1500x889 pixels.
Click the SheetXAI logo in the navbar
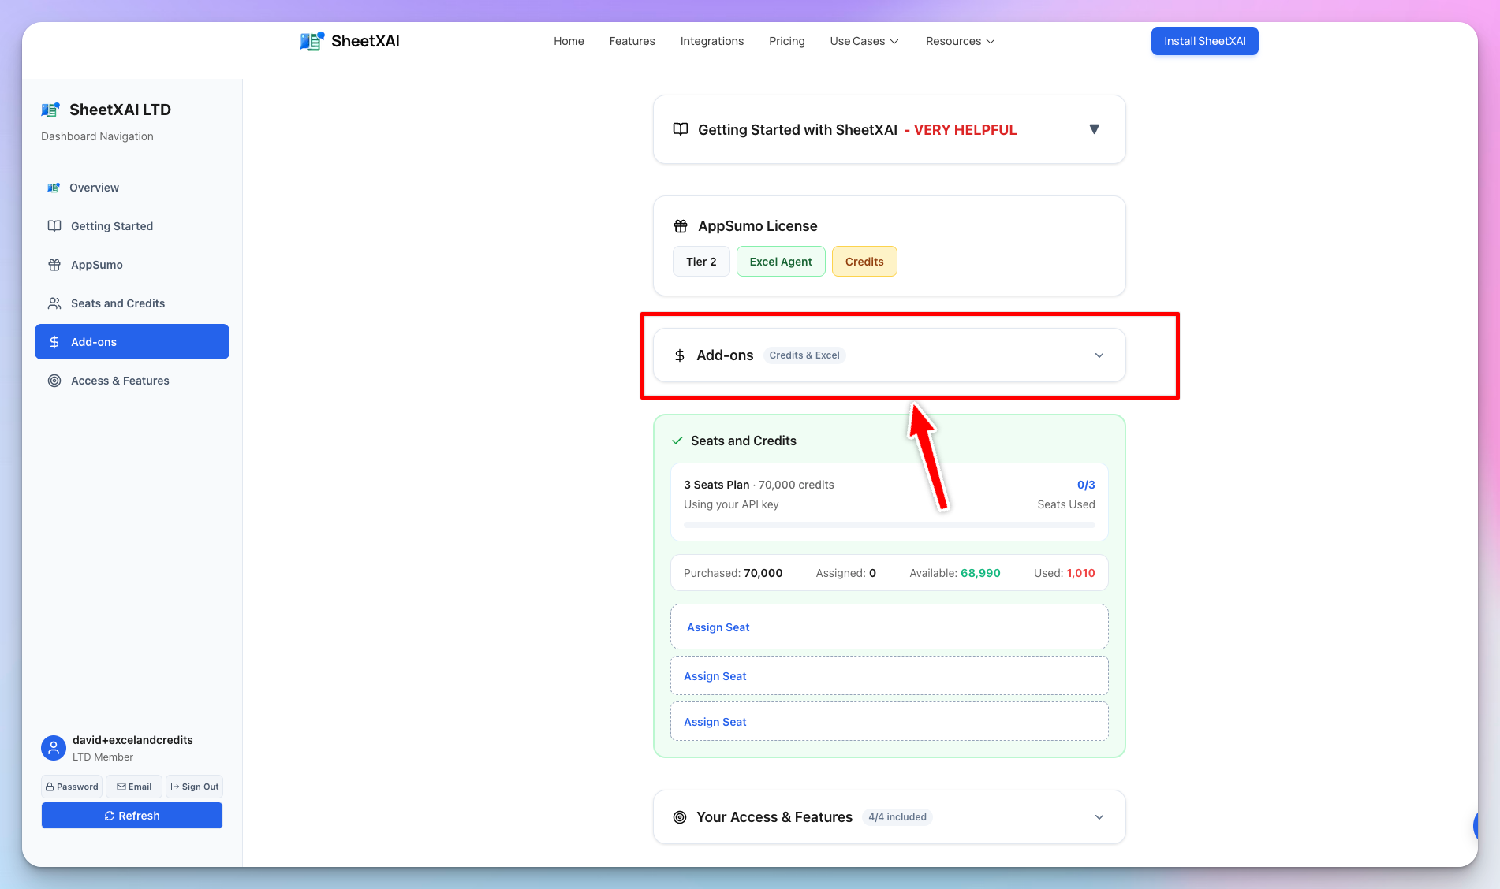(349, 40)
